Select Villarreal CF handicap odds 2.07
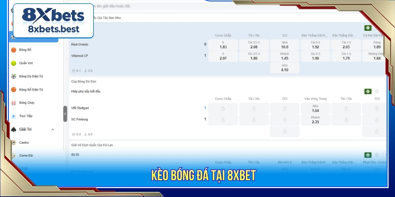 click(x=223, y=56)
